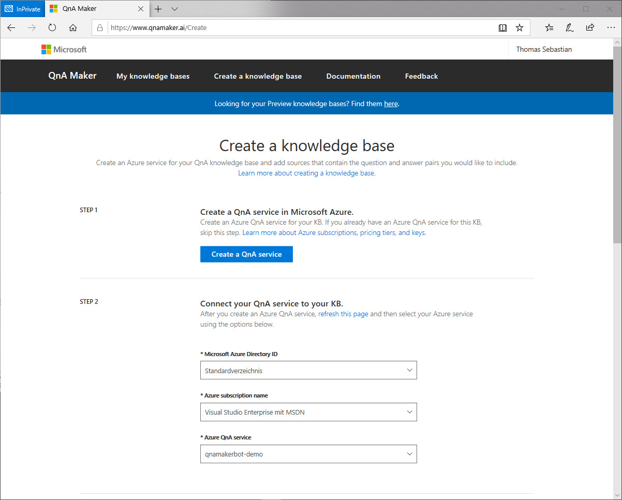
Task: Click the Share page icon
Action: click(590, 28)
